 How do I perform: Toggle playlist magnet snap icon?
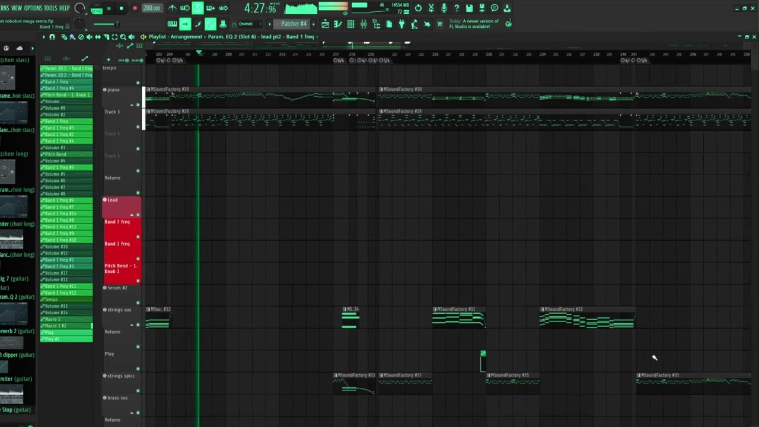click(x=52, y=37)
